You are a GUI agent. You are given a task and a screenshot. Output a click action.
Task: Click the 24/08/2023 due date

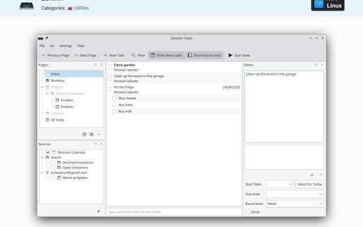(231, 87)
